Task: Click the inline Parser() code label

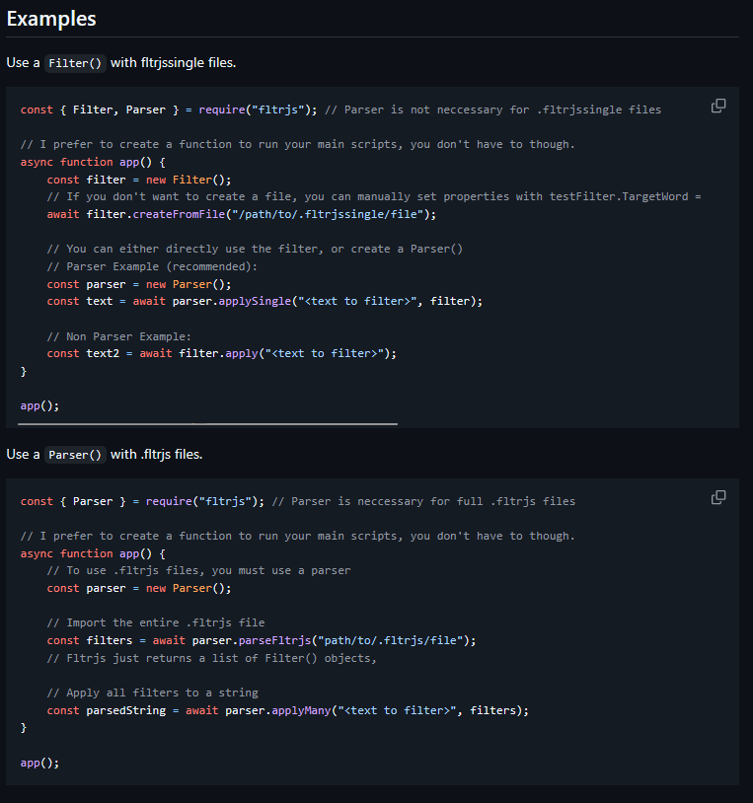Action: [x=75, y=455]
